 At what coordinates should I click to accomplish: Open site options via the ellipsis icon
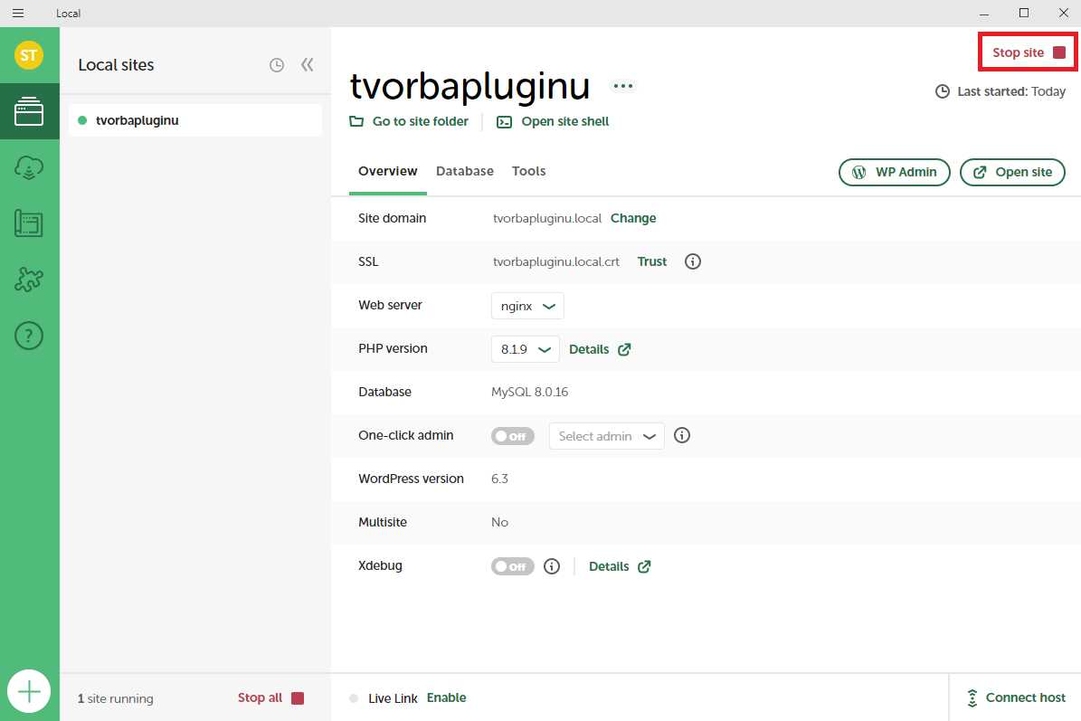622,85
